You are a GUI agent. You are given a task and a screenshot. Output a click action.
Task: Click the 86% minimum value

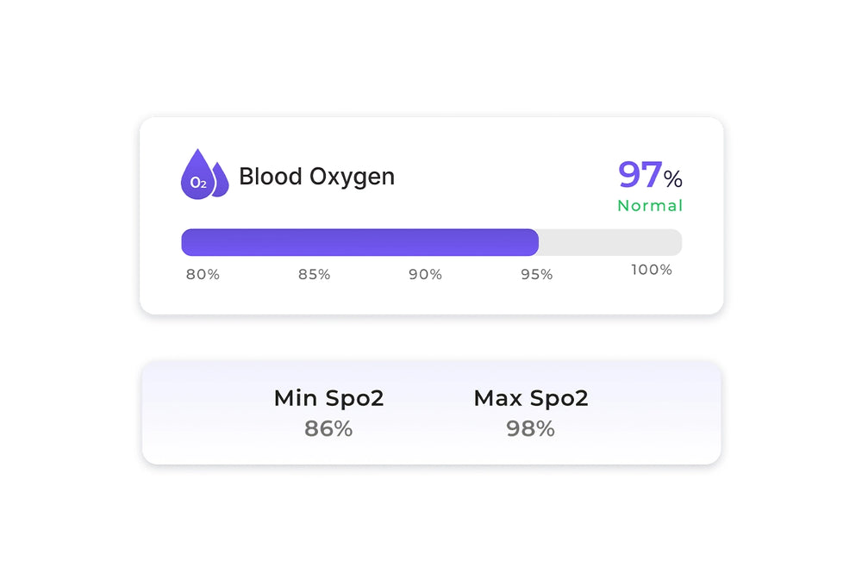328,428
